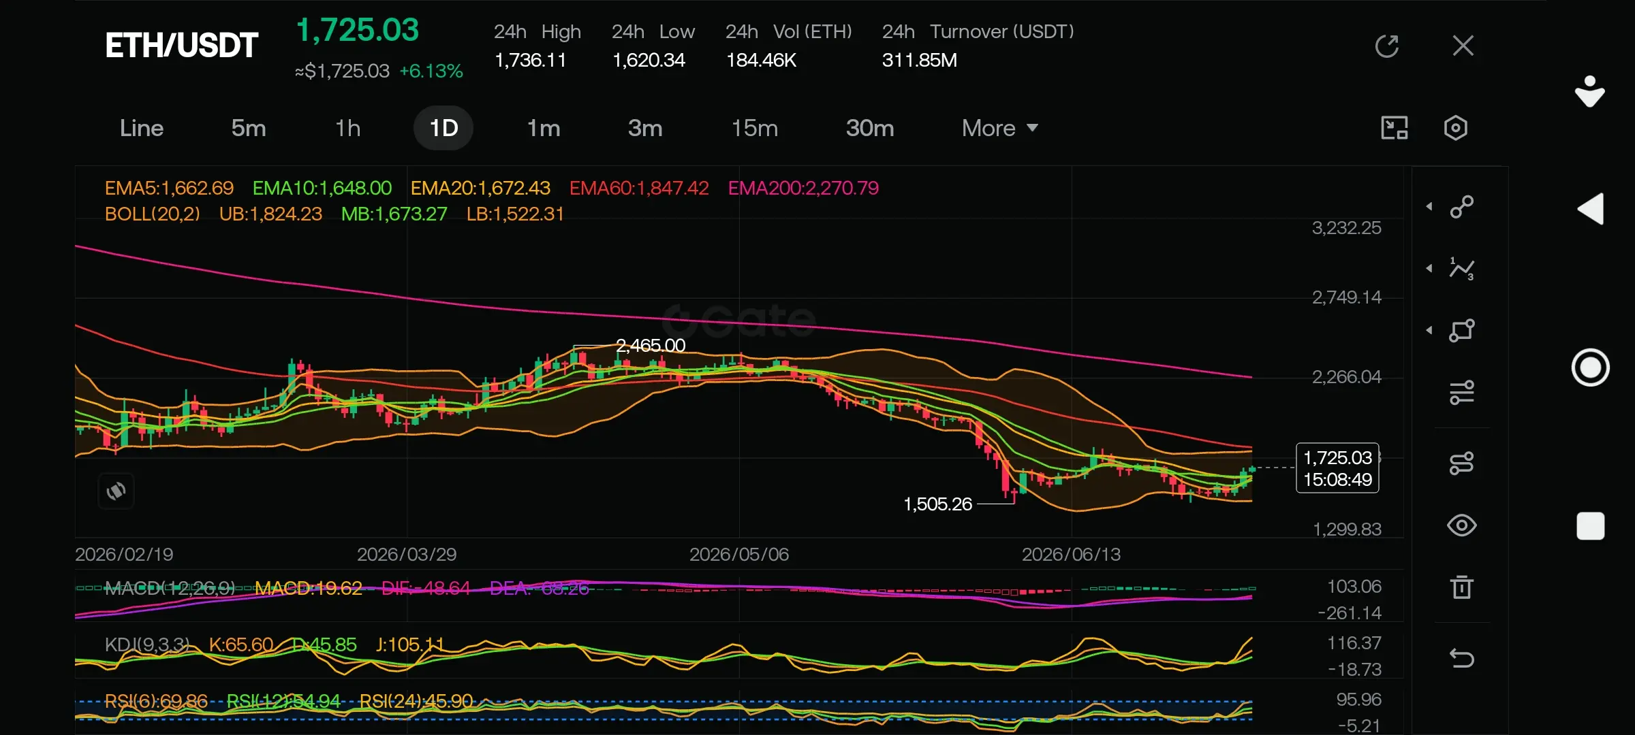Click the 2026/06/13 date axis label
Viewport: 1635px width, 735px height.
click(1071, 555)
